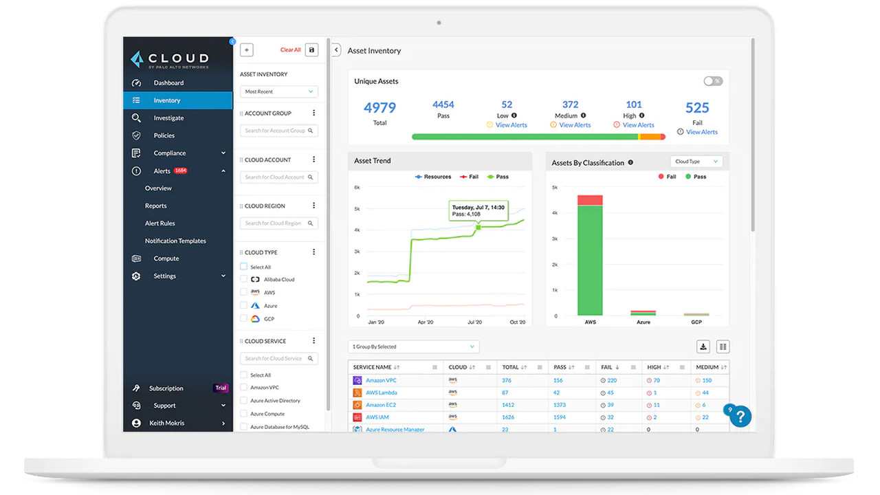Click the Support headset icon
Viewport: 880px width, 495px height.
click(136, 406)
